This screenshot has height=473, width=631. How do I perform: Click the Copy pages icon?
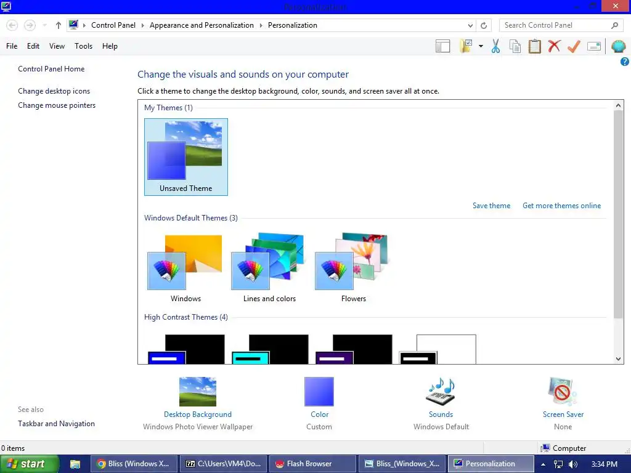pyautogui.click(x=515, y=46)
